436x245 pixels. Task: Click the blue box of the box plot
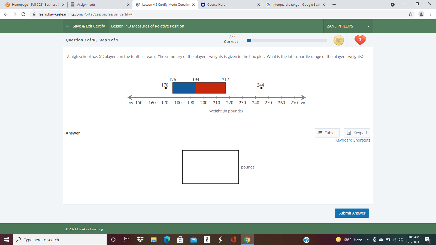[184, 88]
